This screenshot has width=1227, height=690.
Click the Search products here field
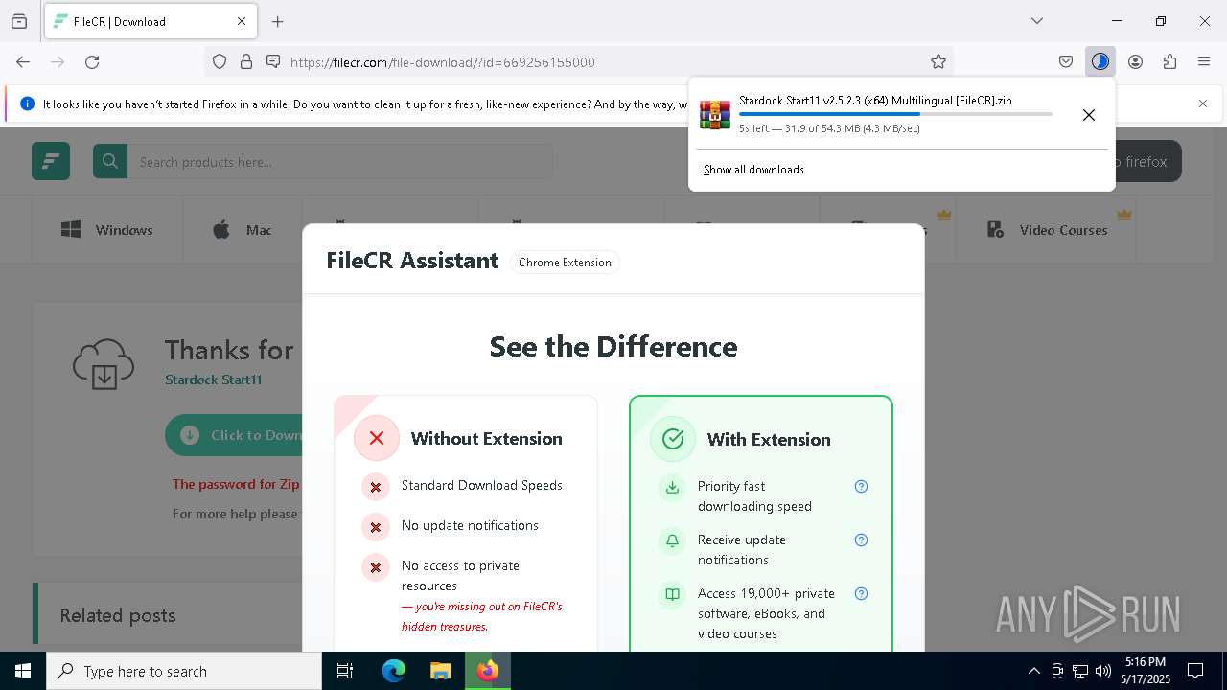pos(340,161)
